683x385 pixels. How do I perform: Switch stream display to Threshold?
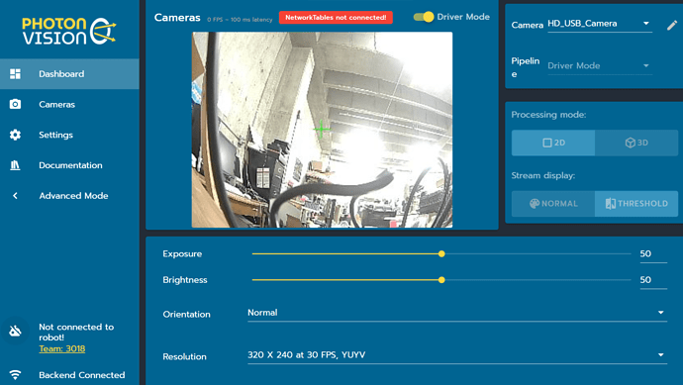point(636,204)
